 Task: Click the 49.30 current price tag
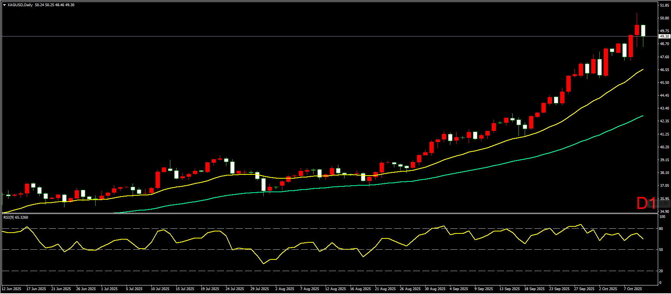664,36
